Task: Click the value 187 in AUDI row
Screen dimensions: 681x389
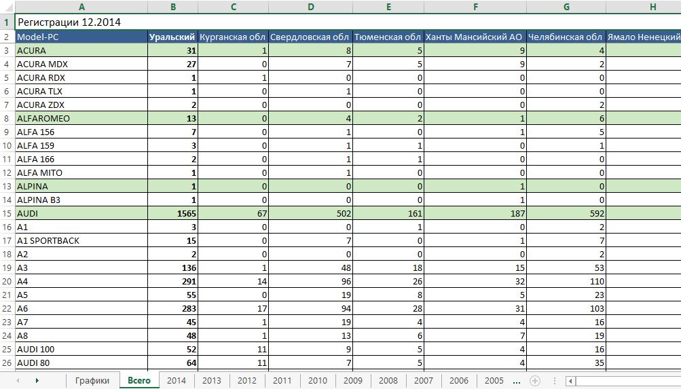Action: coord(475,213)
